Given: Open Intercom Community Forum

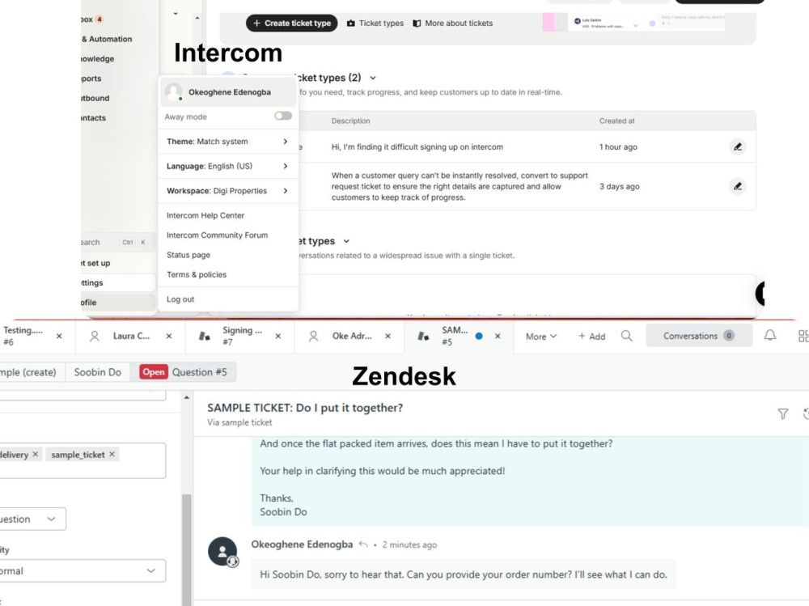Looking at the screenshot, I should click(x=217, y=235).
